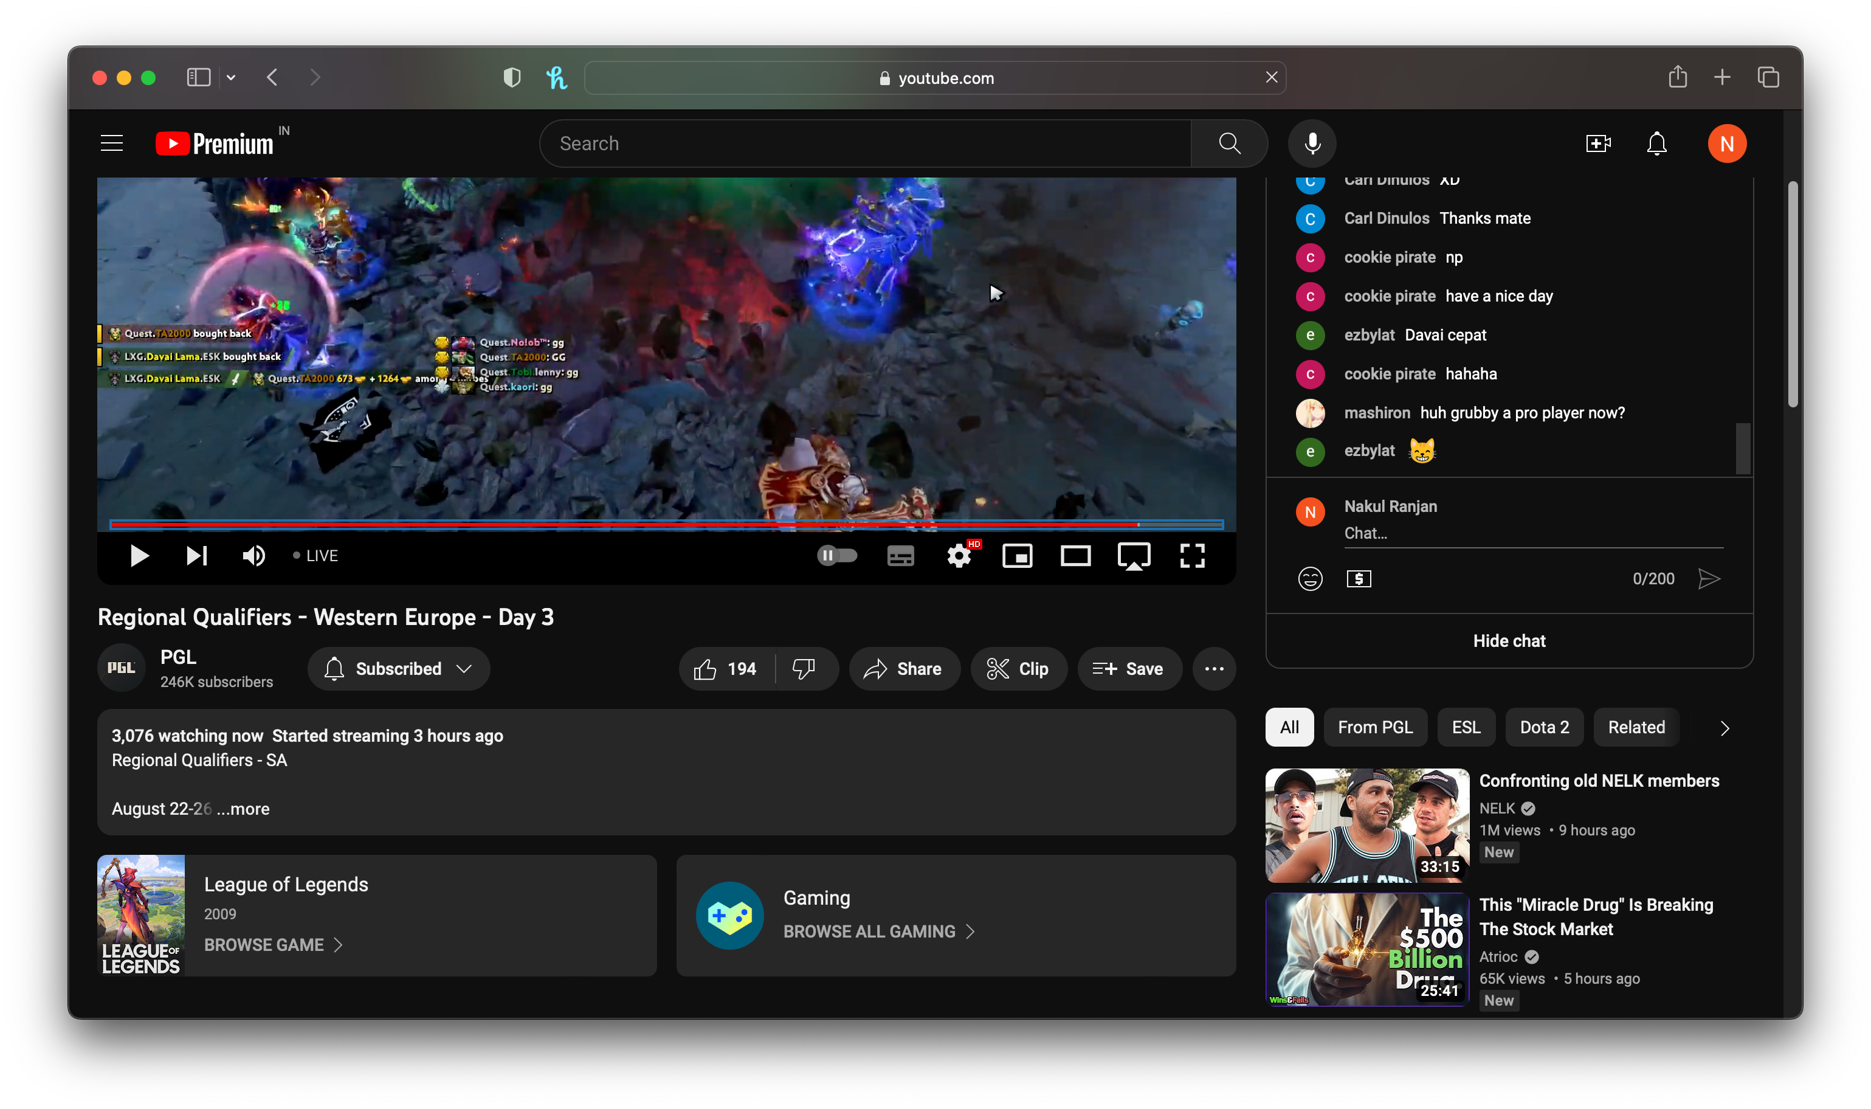
Task: Click the Gaming controller icon
Action: click(x=729, y=914)
